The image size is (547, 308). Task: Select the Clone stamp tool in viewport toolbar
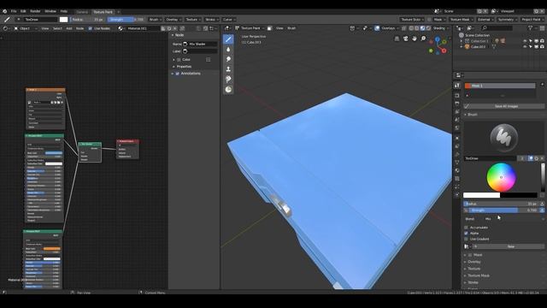pyautogui.click(x=228, y=69)
